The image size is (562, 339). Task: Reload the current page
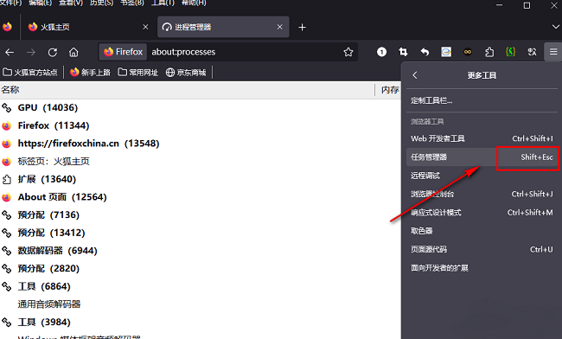click(53, 52)
